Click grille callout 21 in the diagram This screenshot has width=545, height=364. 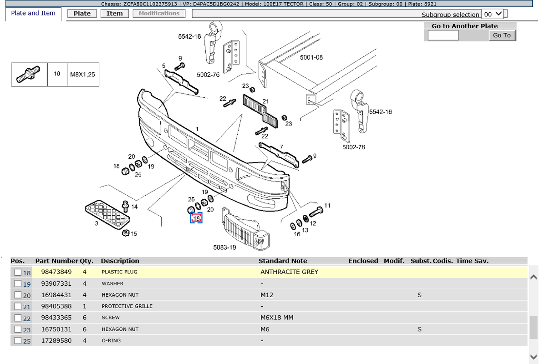[265, 101]
